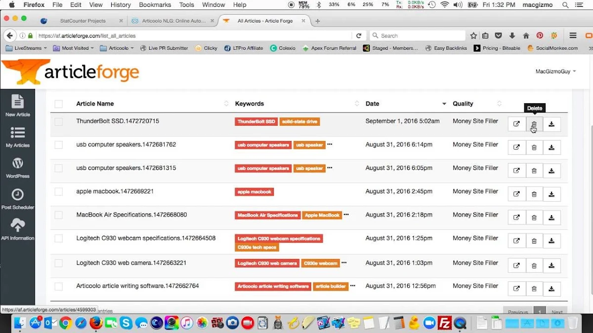Expand Most Visited bookmark folder
Image resolution: width=593 pixels, height=333 pixels.
pos(74,48)
